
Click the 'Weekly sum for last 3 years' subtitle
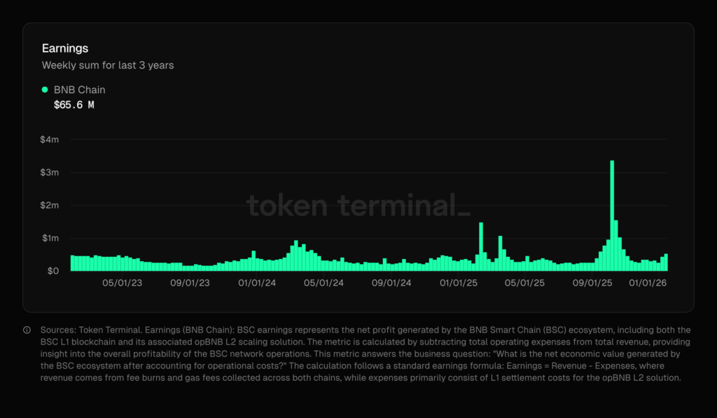click(108, 65)
